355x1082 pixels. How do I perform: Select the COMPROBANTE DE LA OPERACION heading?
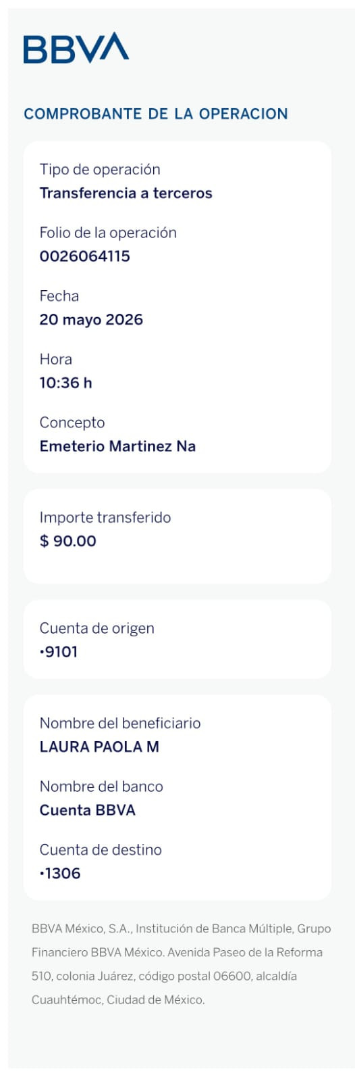[x=156, y=114]
